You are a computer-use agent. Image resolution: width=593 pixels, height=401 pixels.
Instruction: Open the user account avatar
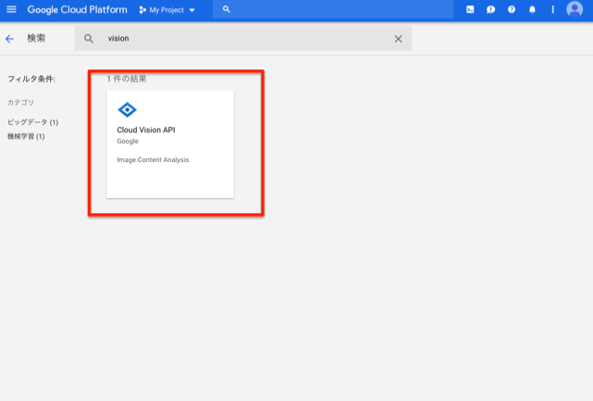point(574,9)
